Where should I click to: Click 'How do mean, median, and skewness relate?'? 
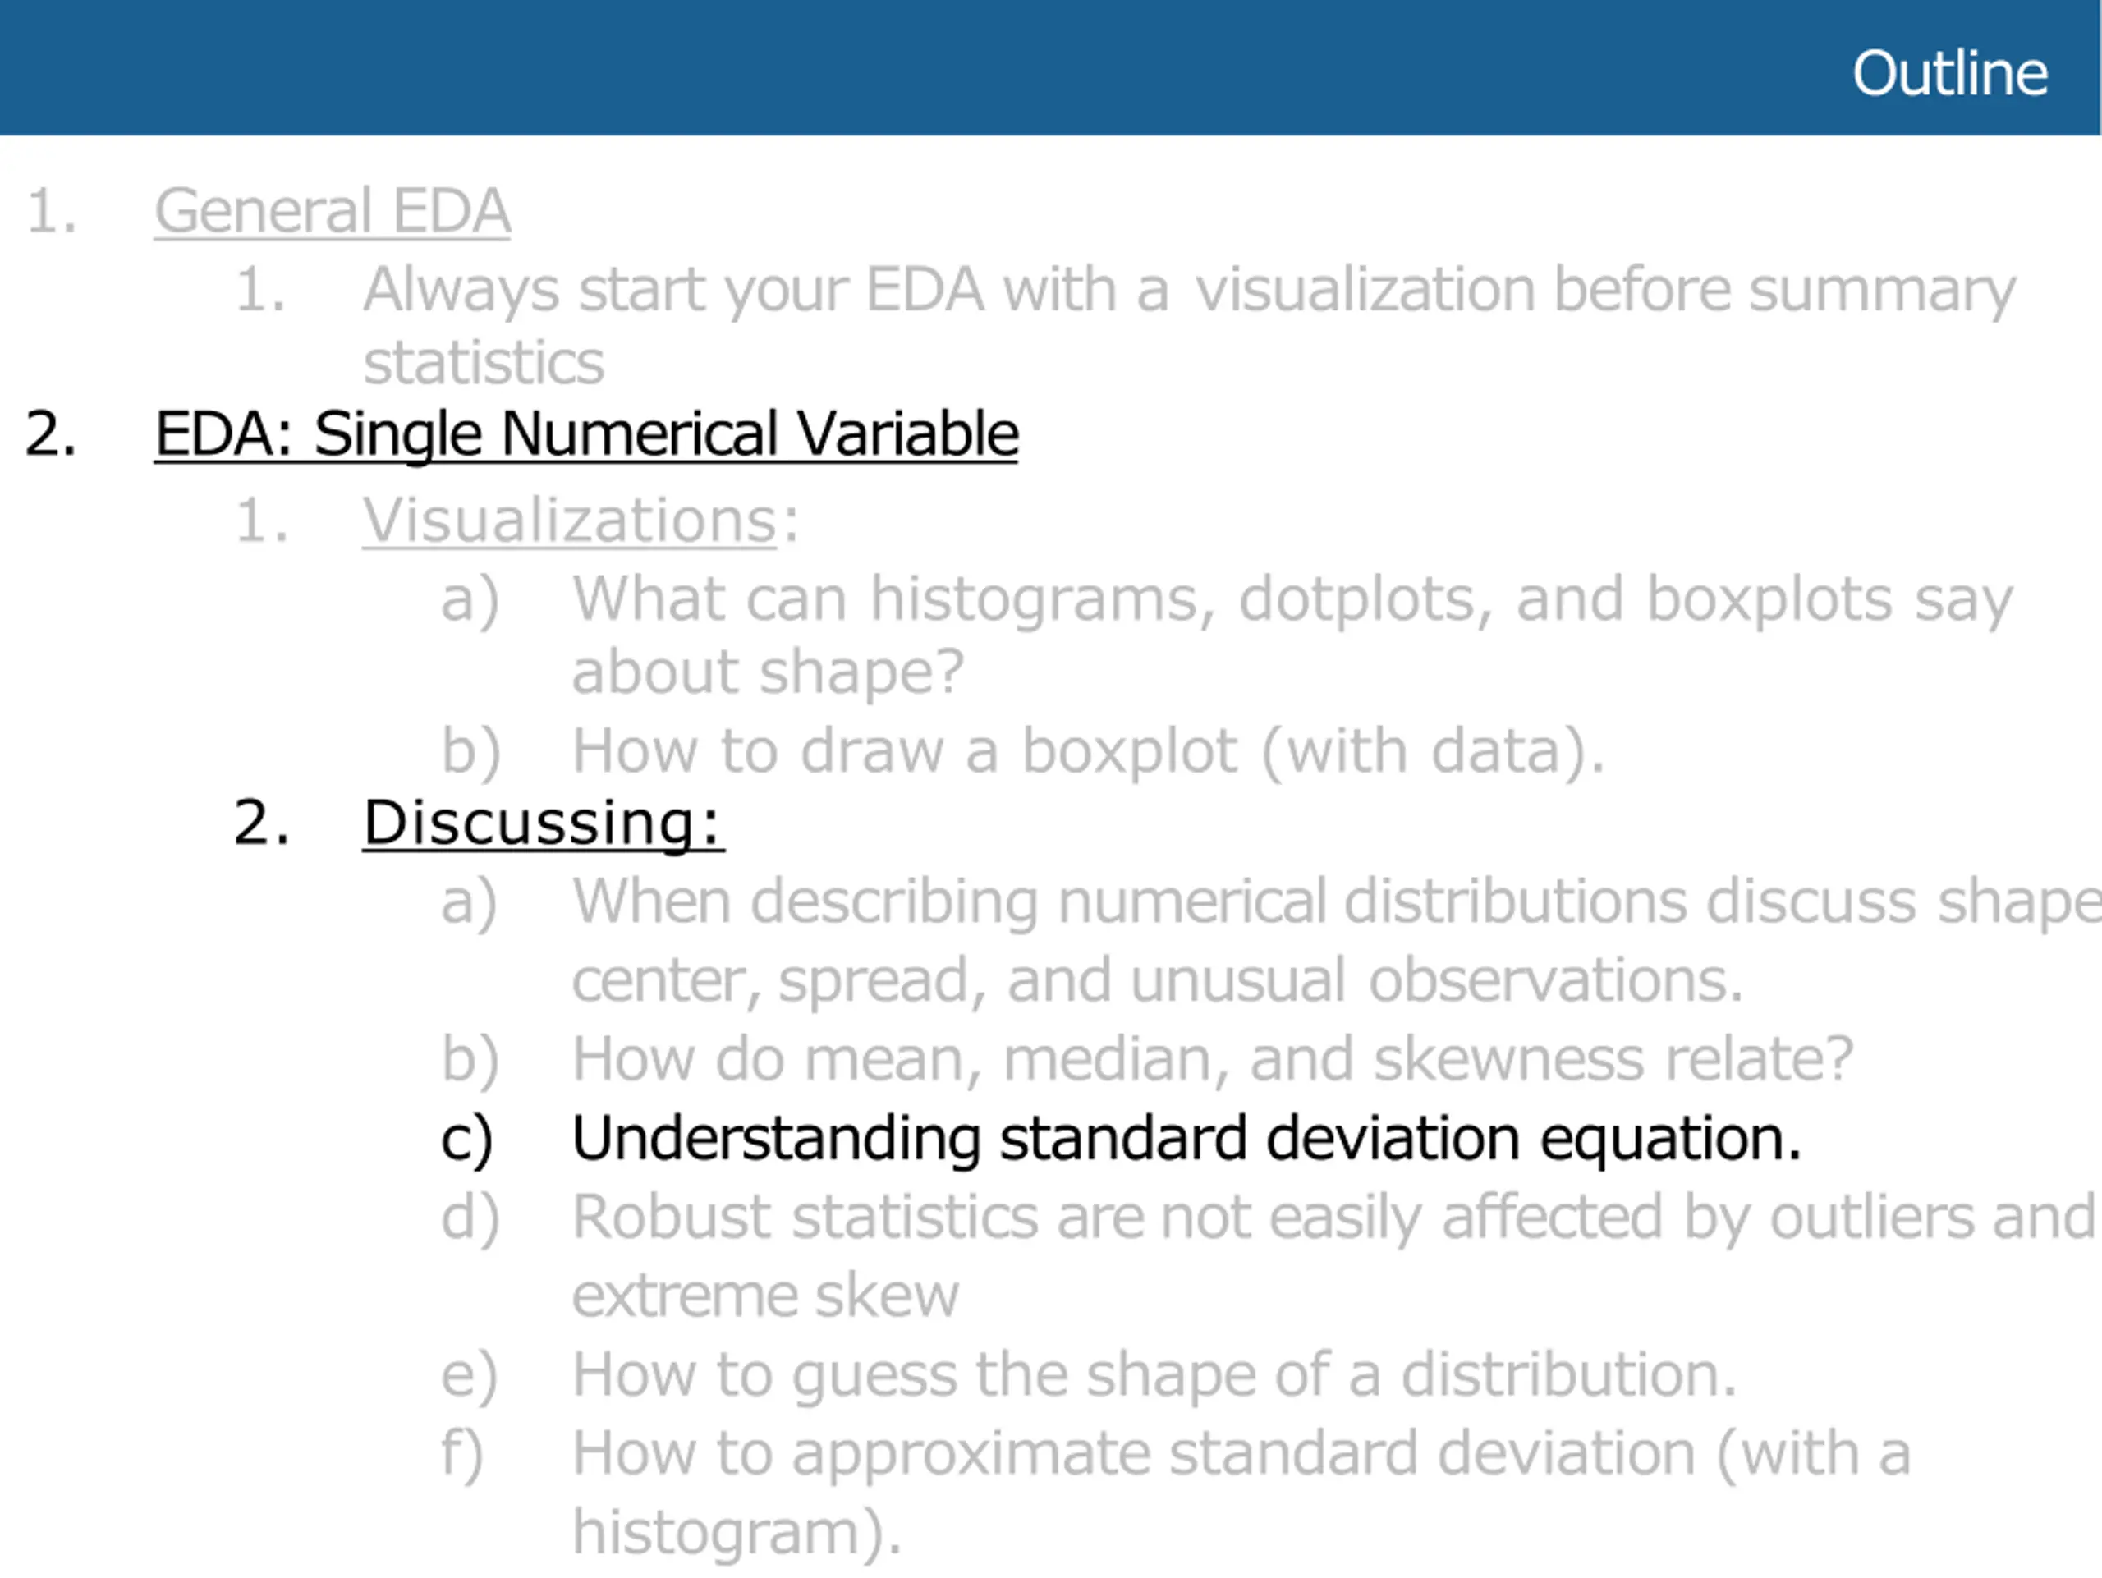tap(1213, 1058)
